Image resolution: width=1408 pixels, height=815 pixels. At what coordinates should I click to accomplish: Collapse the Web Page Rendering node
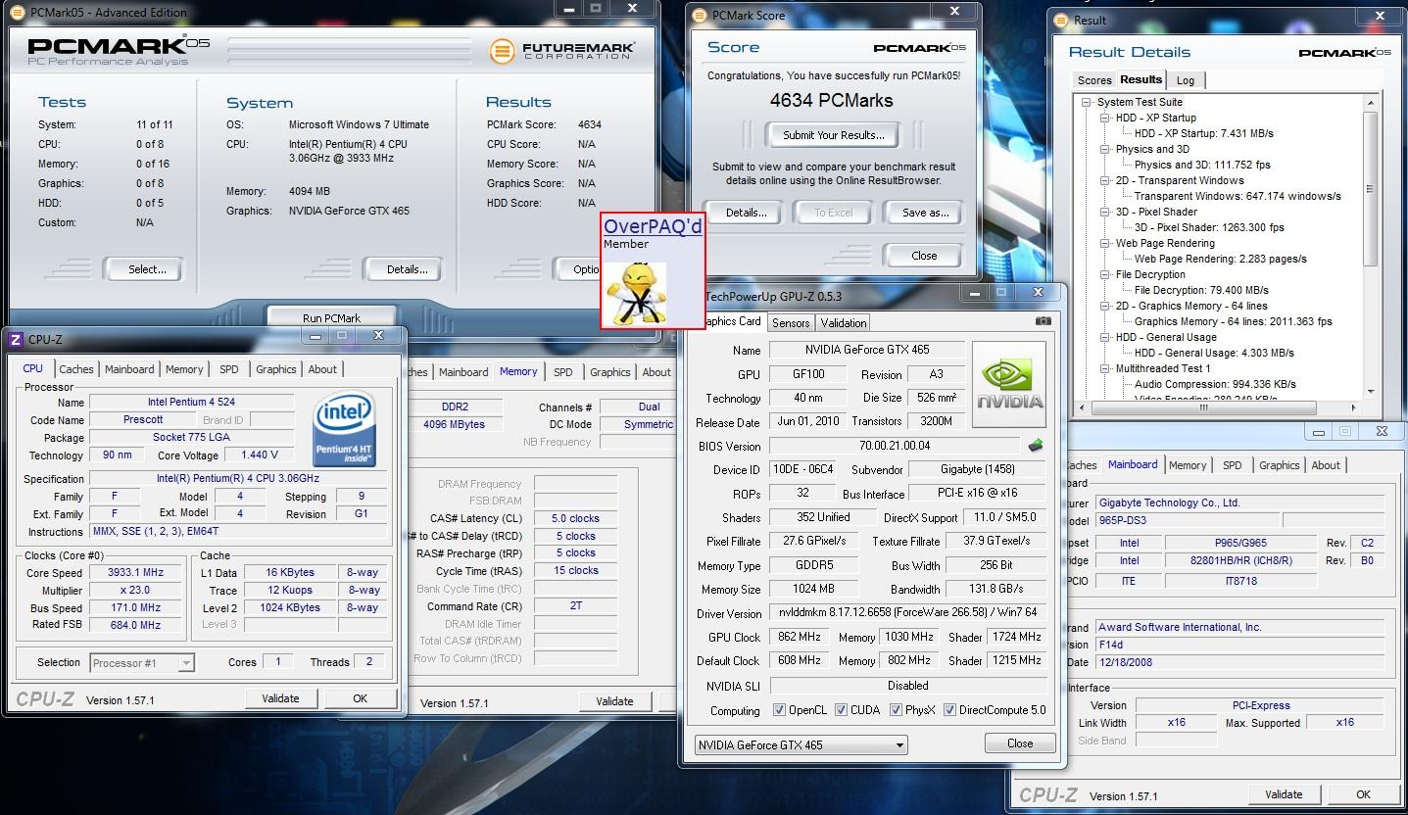pos(1105,243)
